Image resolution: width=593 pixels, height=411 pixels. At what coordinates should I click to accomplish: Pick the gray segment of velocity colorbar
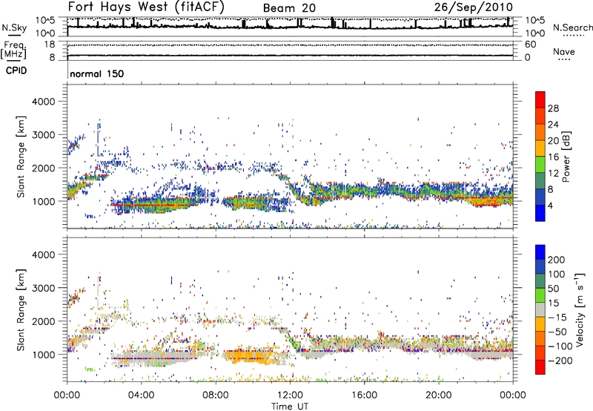pos(540,309)
